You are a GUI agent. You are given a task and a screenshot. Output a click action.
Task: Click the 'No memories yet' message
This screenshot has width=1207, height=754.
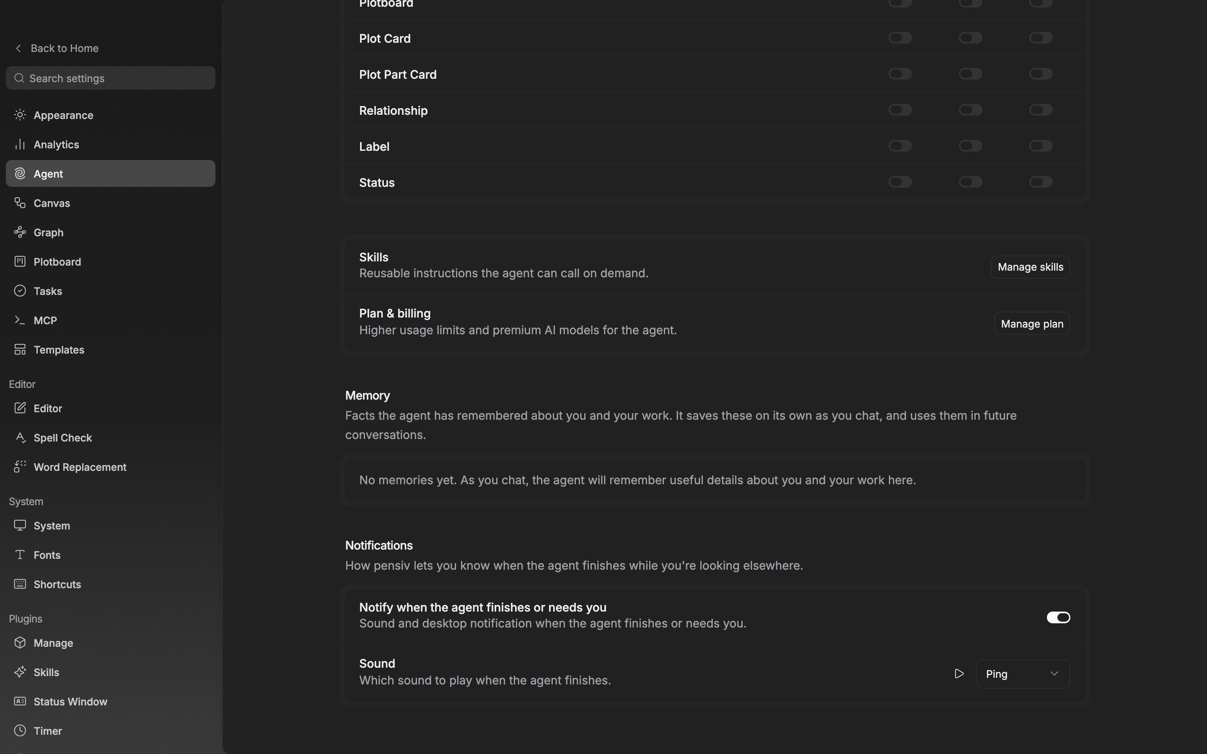click(637, 480)
